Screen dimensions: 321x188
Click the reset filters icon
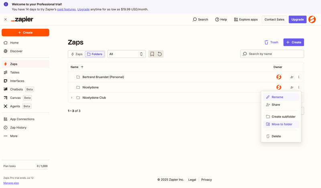click(160, 54)
